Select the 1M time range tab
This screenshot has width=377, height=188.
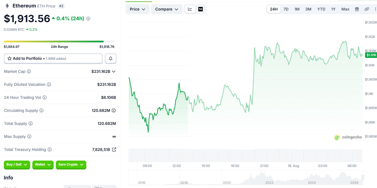pyautogui.click(x=297, y=9)
